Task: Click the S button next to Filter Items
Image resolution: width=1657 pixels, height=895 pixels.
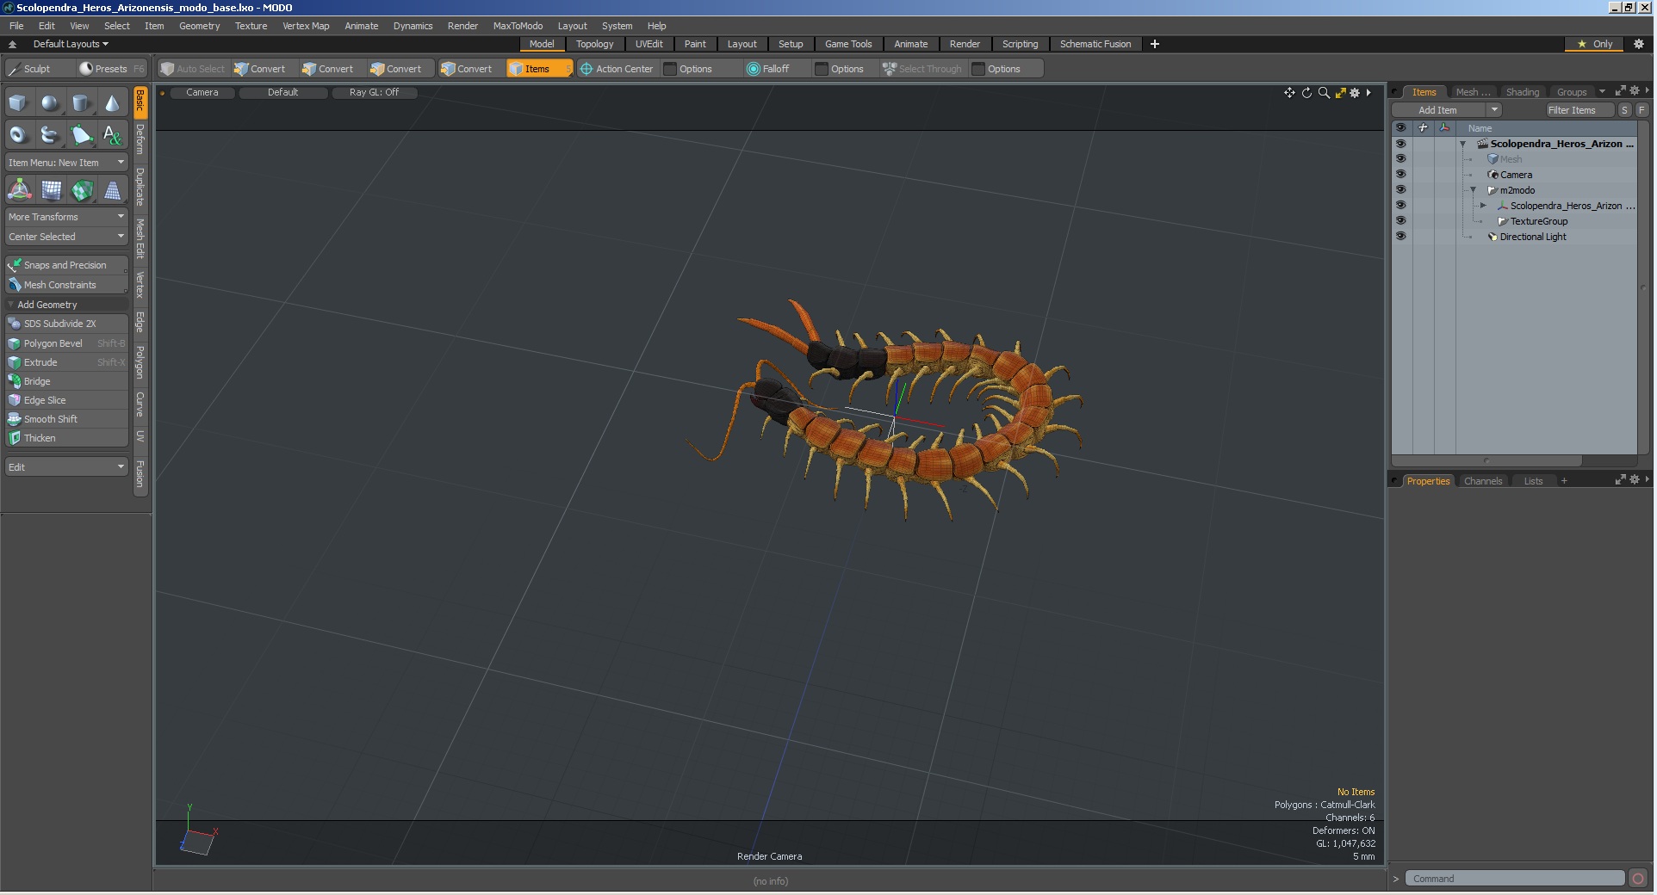Action: coord(1624,110)
